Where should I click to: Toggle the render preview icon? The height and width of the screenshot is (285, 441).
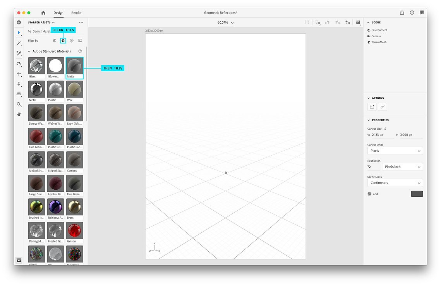tap(358, 22)
